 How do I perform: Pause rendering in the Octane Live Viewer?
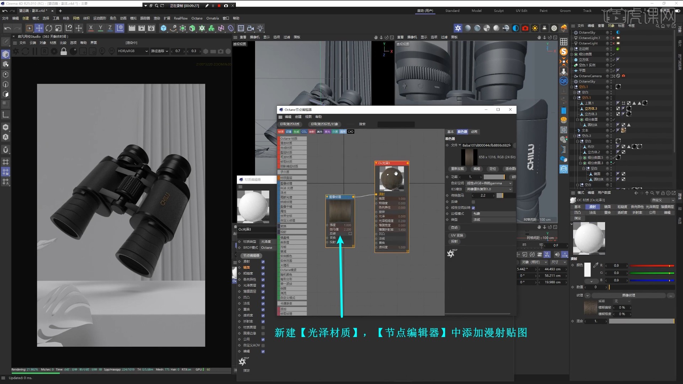(35, 51)
